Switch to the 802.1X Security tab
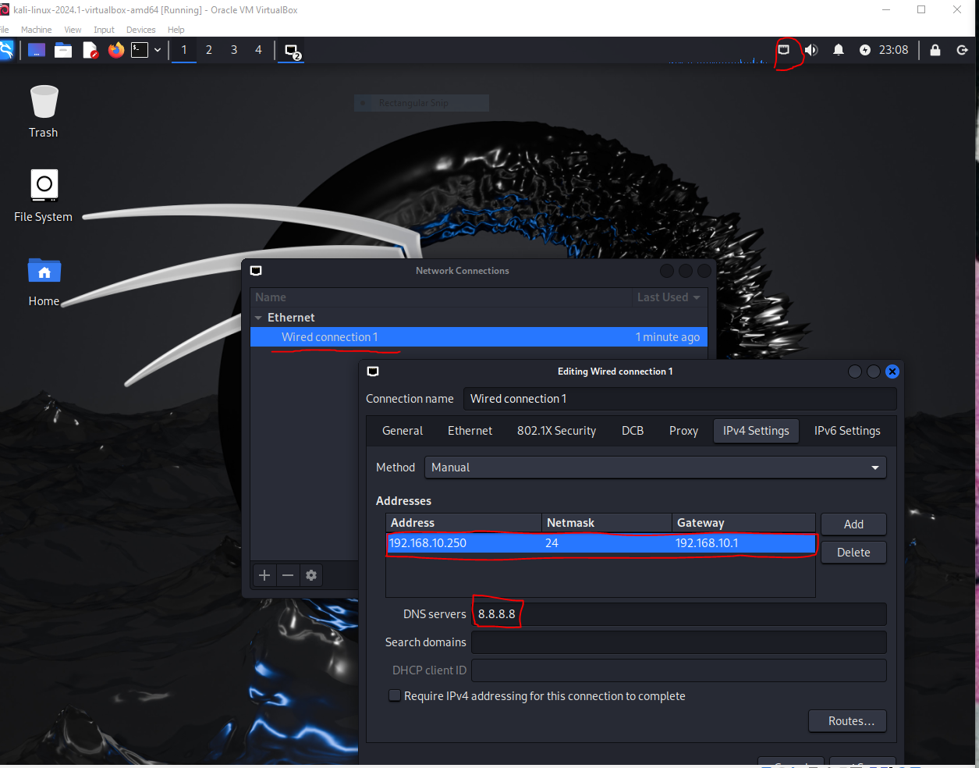Screen dimensions: 979x768 tap(556, 431)
